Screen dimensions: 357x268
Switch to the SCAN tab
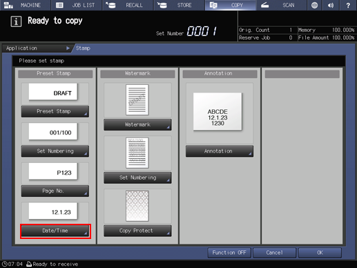pos(282,5)
